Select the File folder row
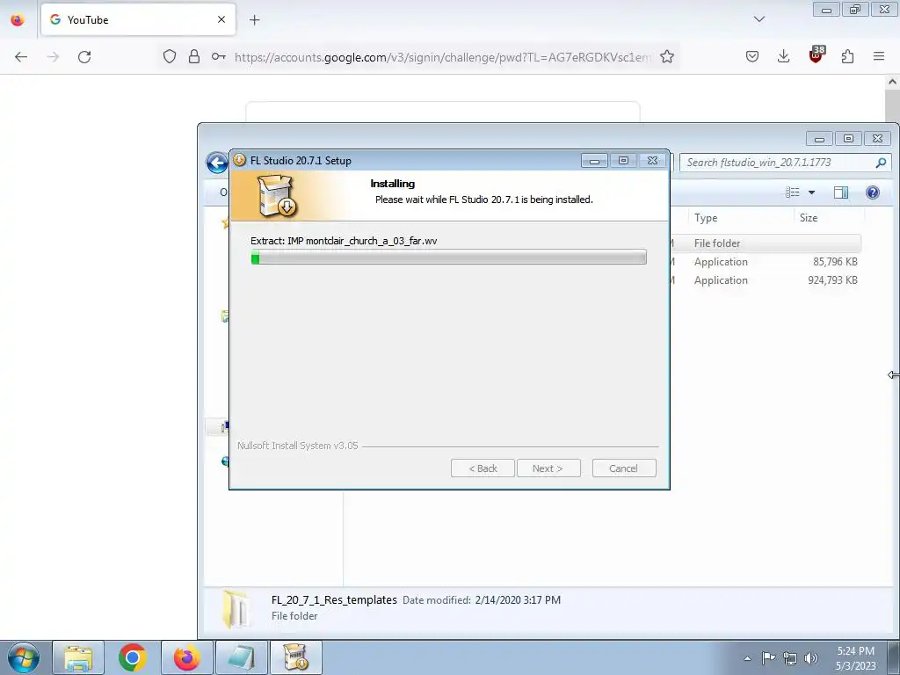The width and height of the screenshot is (900, 675). click(766, 243)
